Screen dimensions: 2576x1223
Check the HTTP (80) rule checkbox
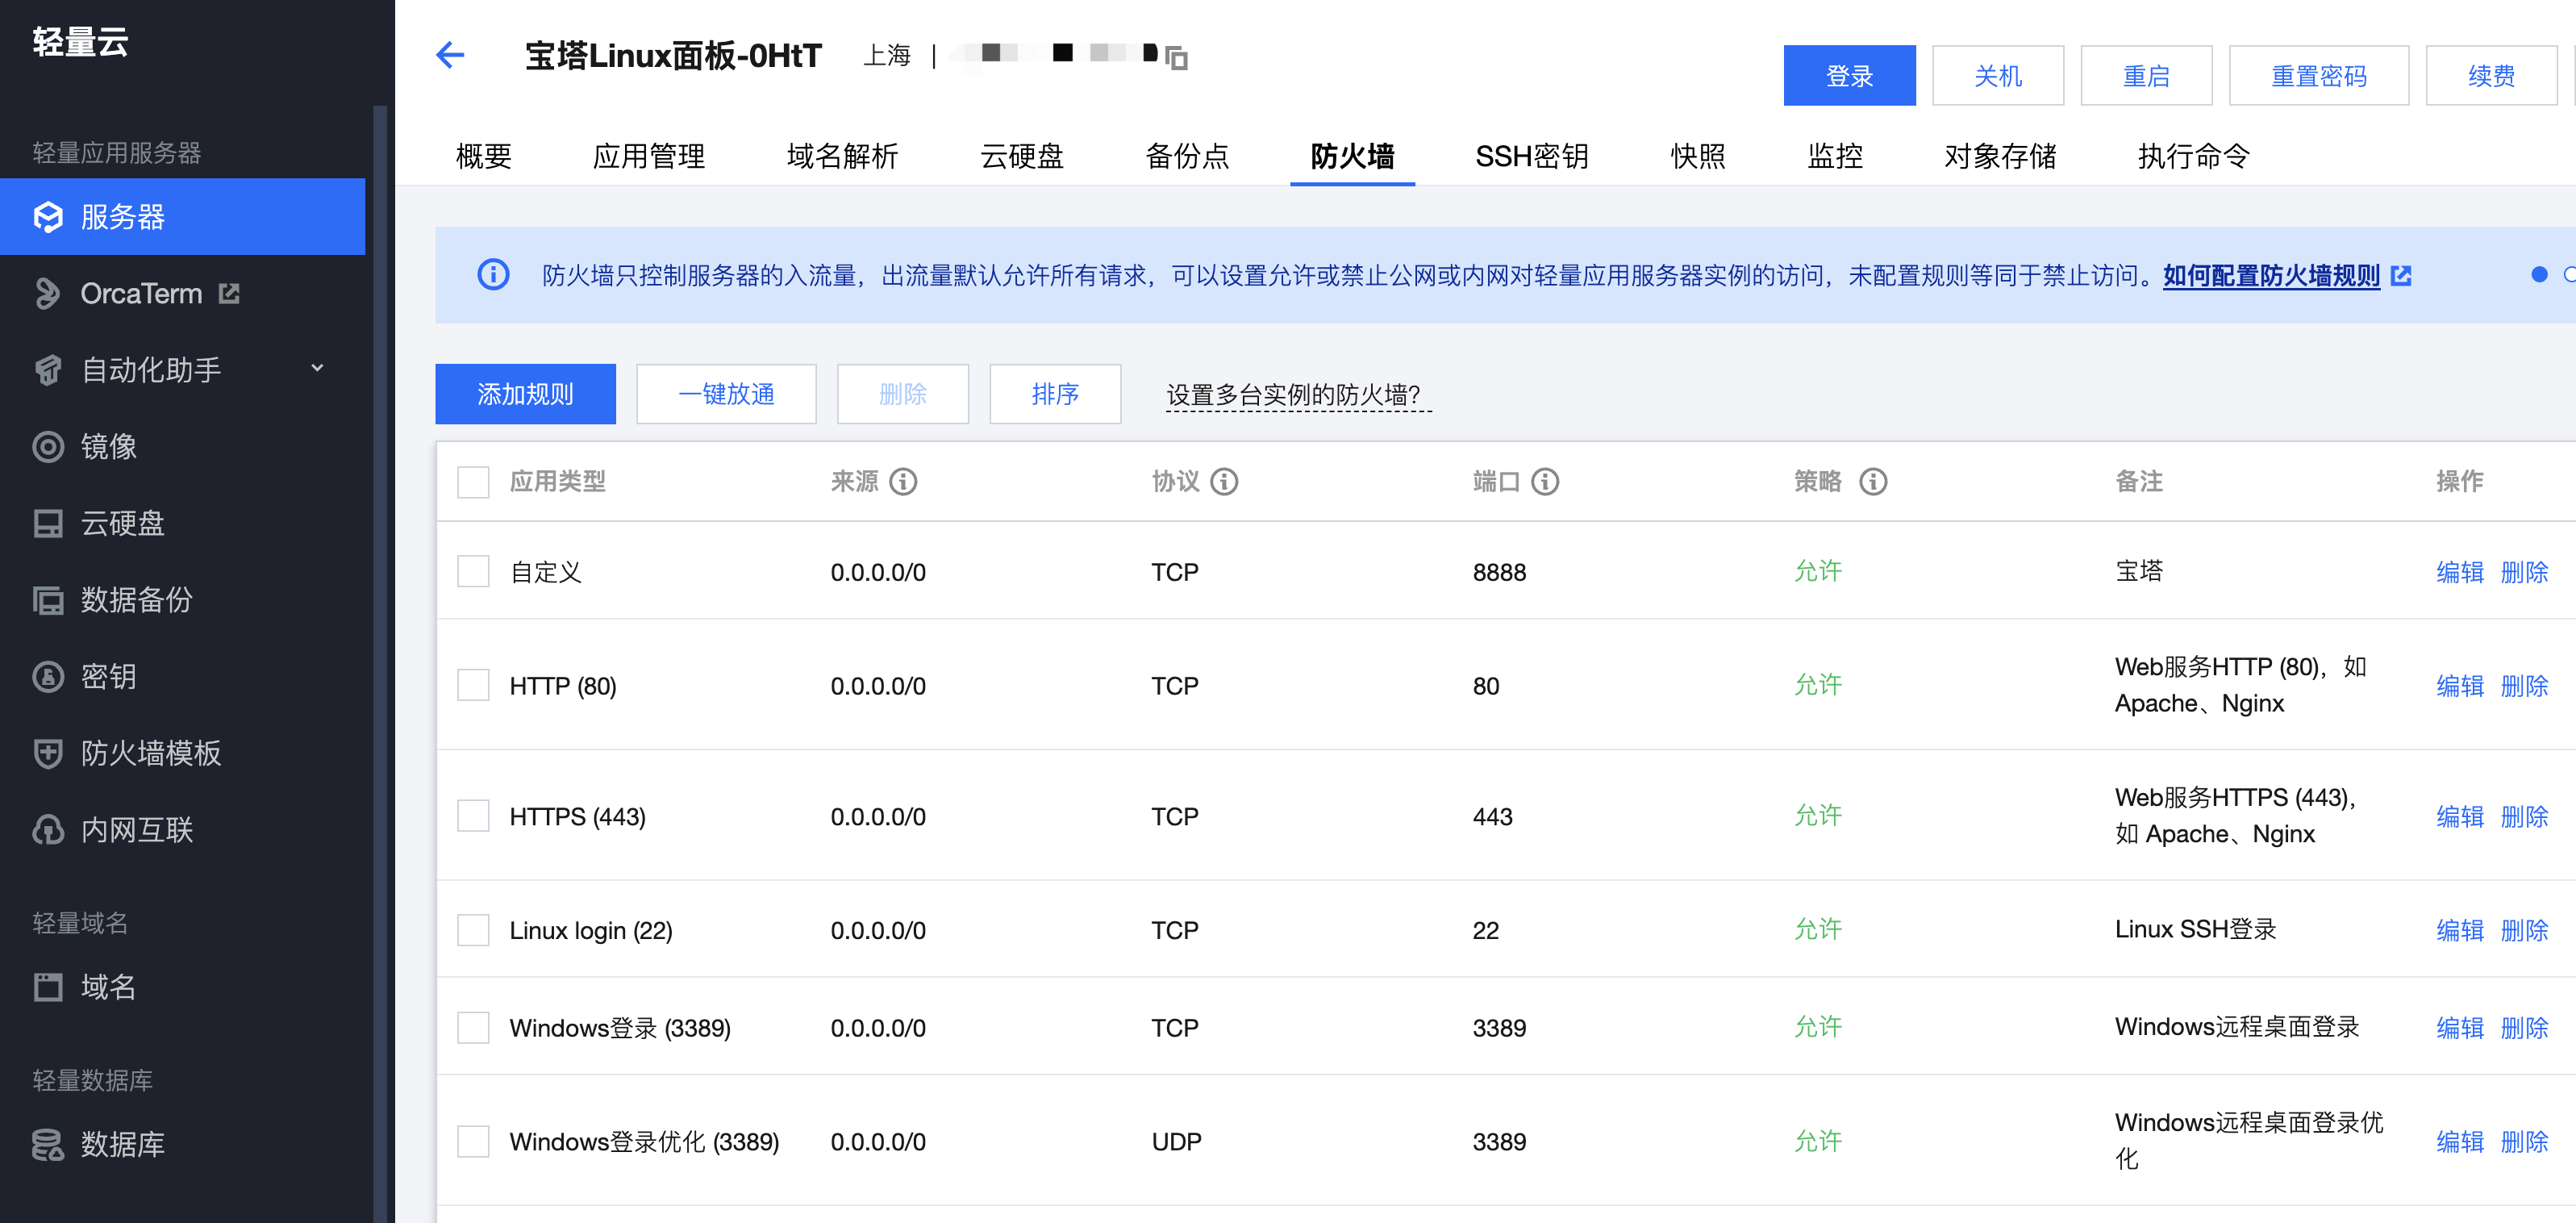(x=473, y=686)
